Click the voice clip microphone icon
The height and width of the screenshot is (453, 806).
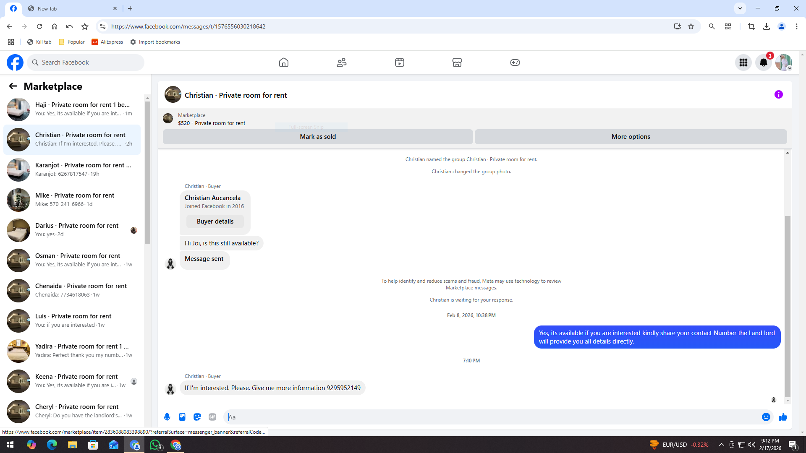tap(167, 417)
